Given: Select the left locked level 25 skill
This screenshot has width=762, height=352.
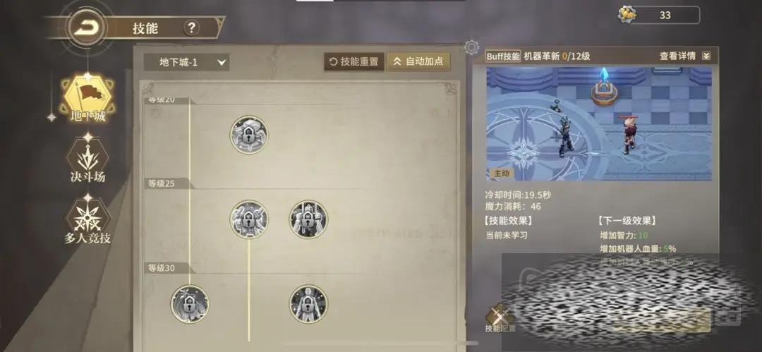Looking at the screenshot, I should (x=249, y=219).
